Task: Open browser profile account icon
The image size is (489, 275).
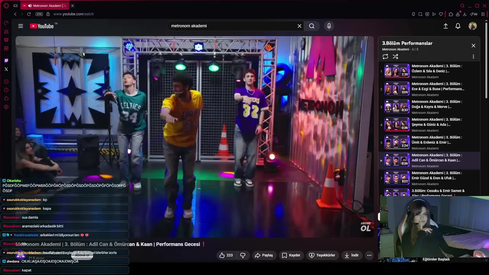Action: (x=458, y=14)
